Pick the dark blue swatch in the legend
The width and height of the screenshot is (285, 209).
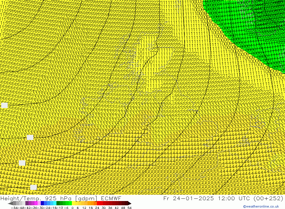42,203
